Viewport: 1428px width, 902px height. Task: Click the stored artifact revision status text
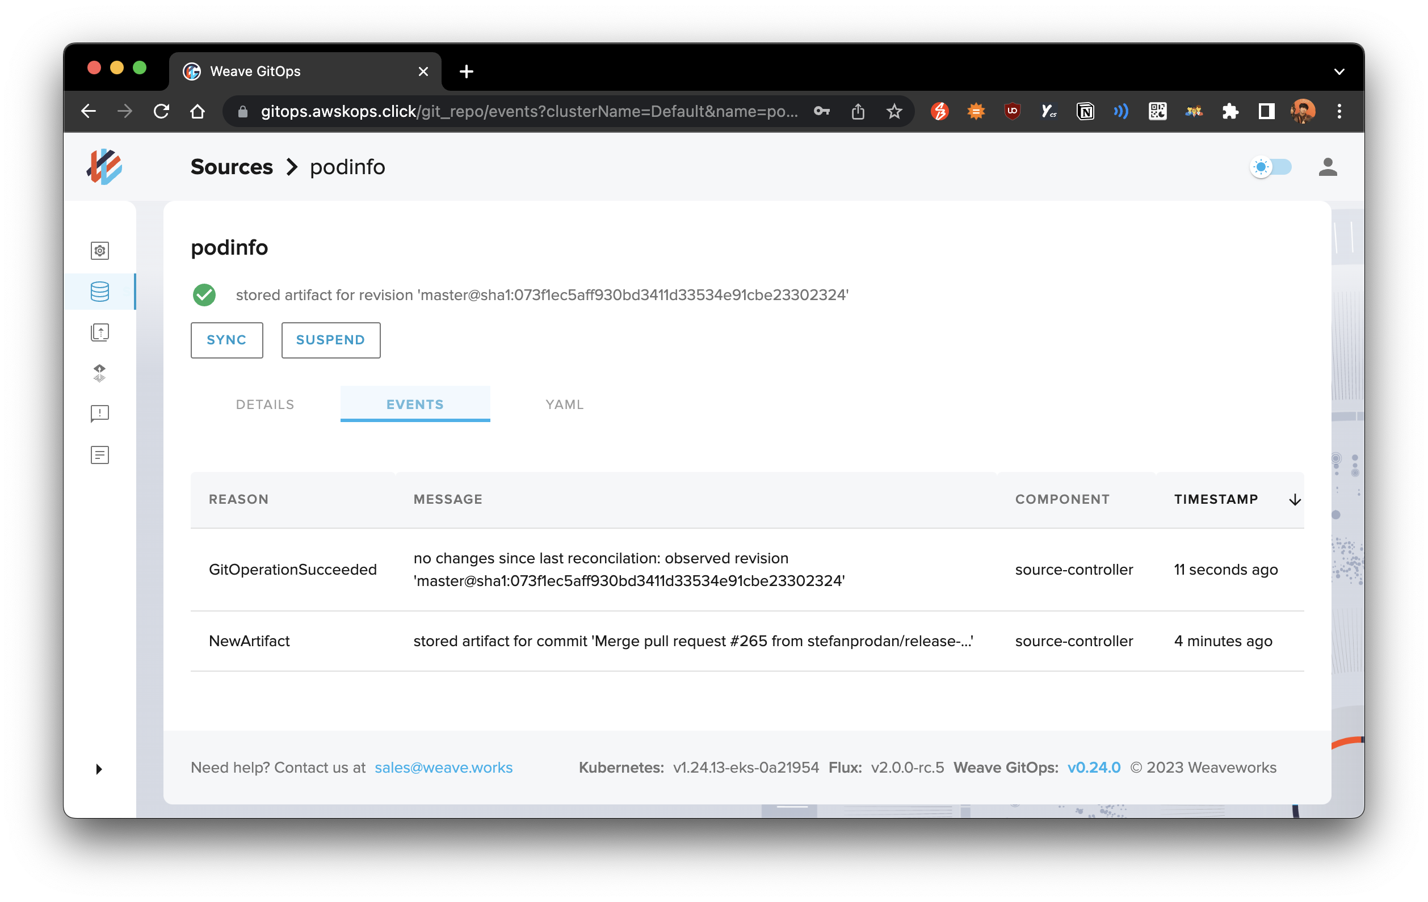(542, 295)
